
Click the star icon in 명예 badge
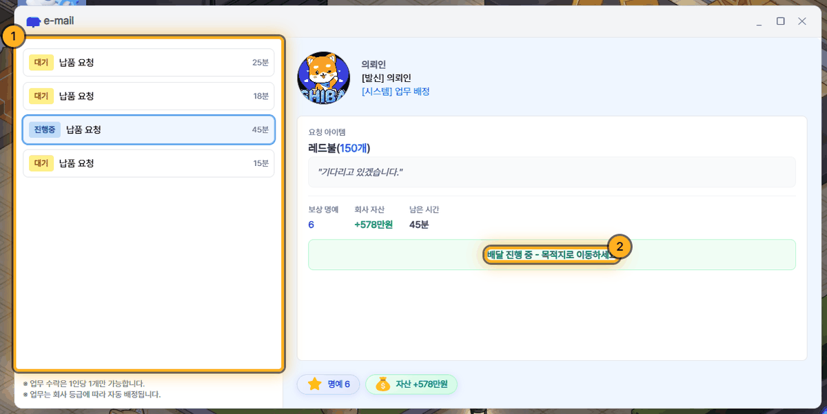314,384
